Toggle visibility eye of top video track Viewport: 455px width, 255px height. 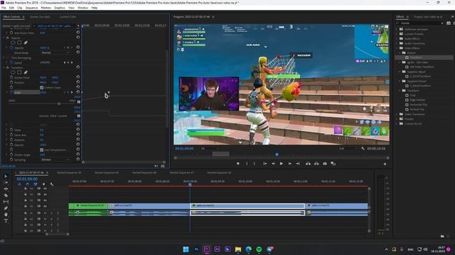pos(45,188)
